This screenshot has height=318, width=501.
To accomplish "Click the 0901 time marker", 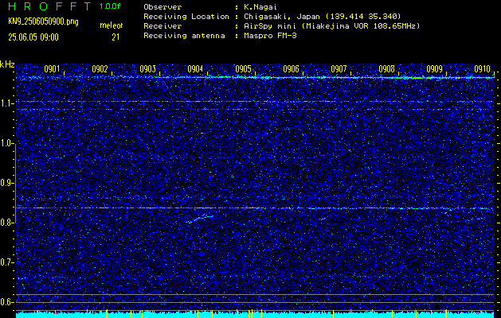I will 52,69.
